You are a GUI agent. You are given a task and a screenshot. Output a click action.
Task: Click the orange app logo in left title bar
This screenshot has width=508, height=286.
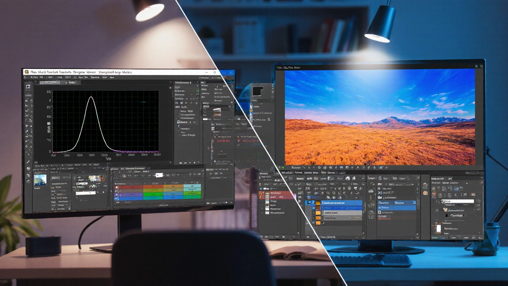point(27,72)
